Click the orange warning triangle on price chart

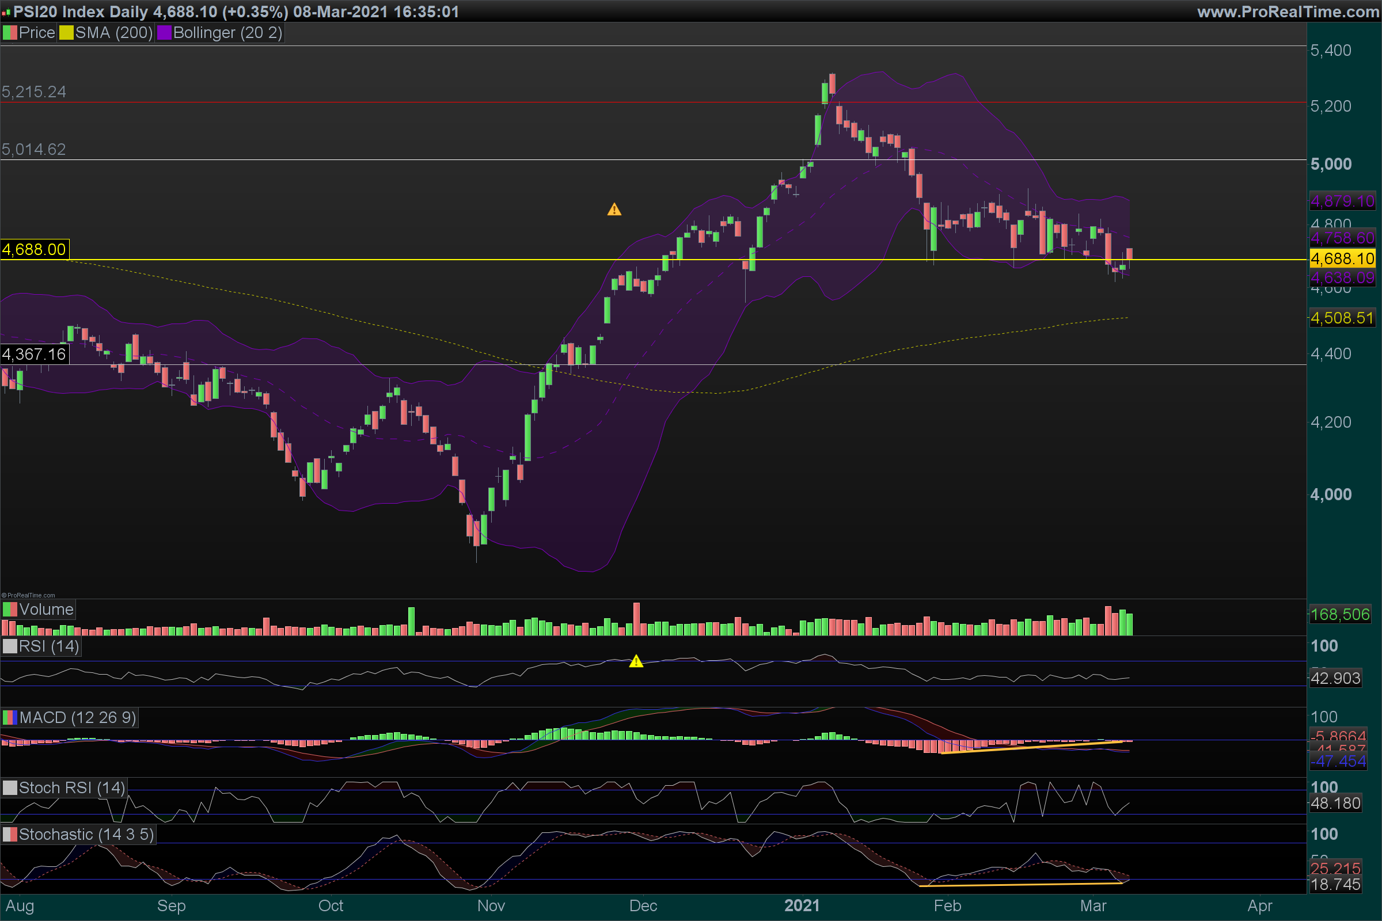pyautogui.click(x=614, y=210)
